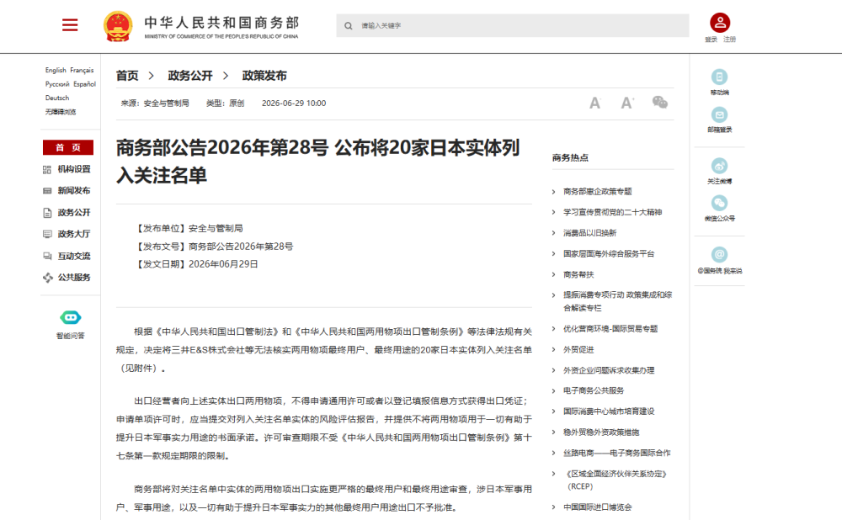Screen dimensions: 842x520
Task: Open 政务公开 sidebar menu item
Action: (74, 213)
